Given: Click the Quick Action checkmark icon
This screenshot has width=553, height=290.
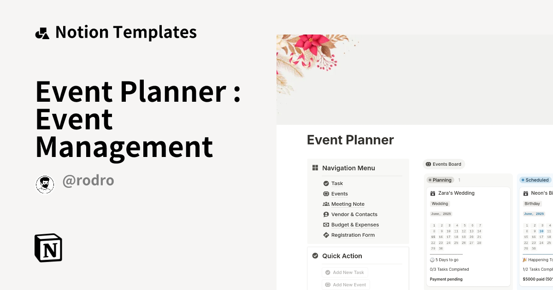Looking at the screenshot, I should pos(315,255).
